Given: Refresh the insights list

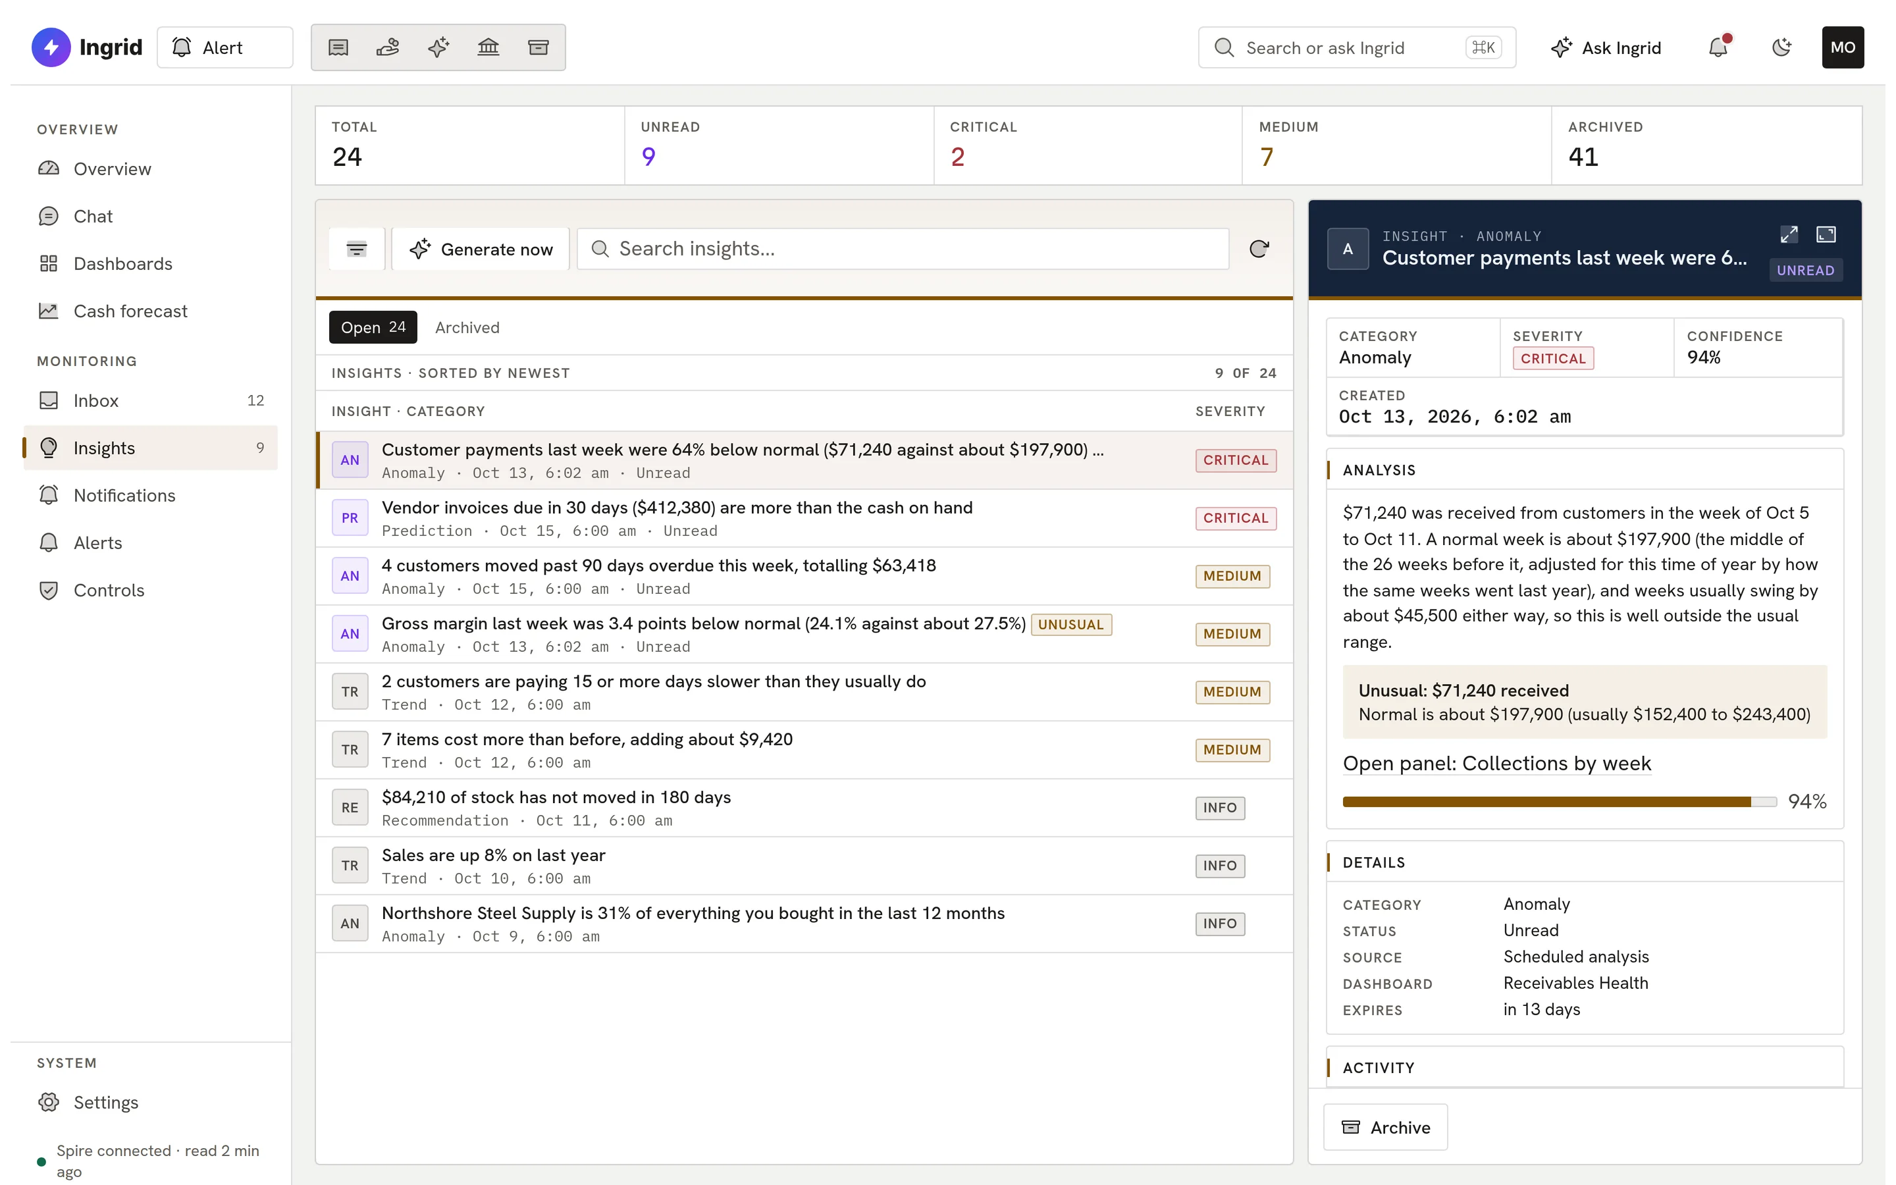Looking at the screenshot, I should pyautogui.click(x=1259, y=250).
